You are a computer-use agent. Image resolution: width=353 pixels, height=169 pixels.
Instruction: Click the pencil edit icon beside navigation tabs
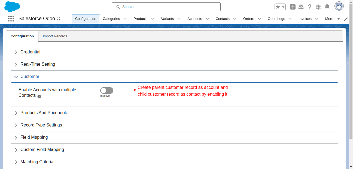click(x=346, y=19)
